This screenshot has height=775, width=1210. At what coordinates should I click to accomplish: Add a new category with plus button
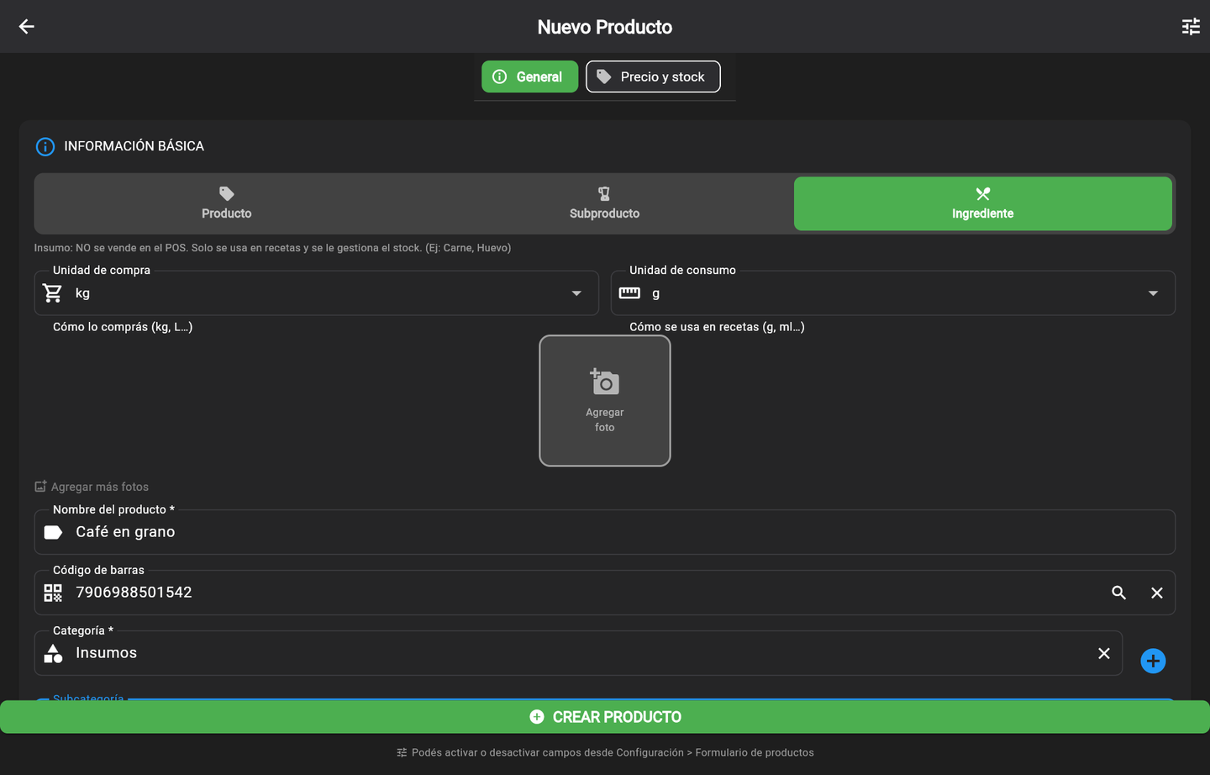(x=1153, y=661)
